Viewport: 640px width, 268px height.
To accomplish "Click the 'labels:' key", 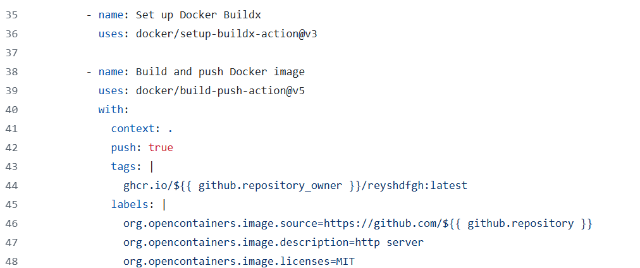I will pyautogui.click(x=133, y=205).
